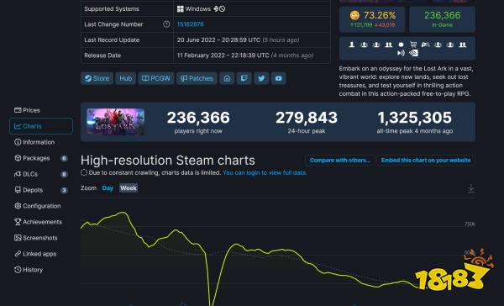
Task: Open the Patches button
Action: pos(197,78)
